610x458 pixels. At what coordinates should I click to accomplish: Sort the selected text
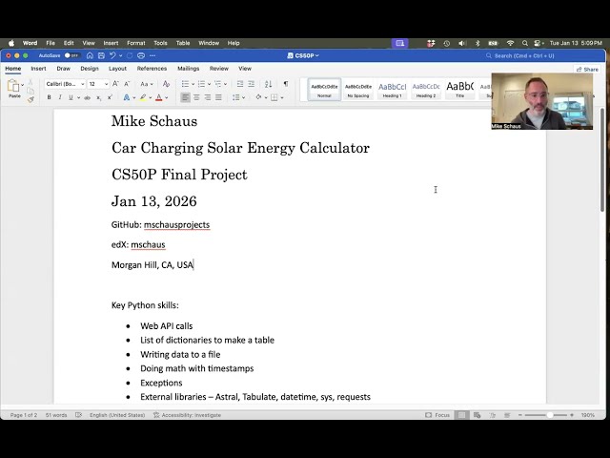pos(269,84)
